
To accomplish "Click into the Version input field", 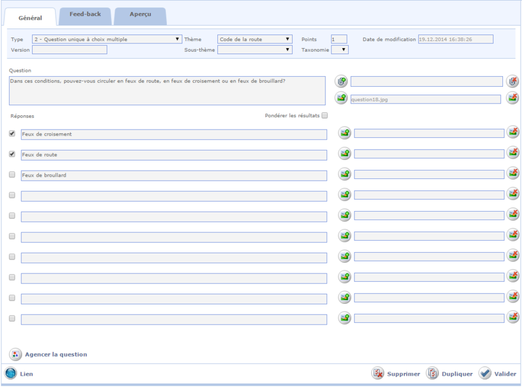I will (69, 50).
